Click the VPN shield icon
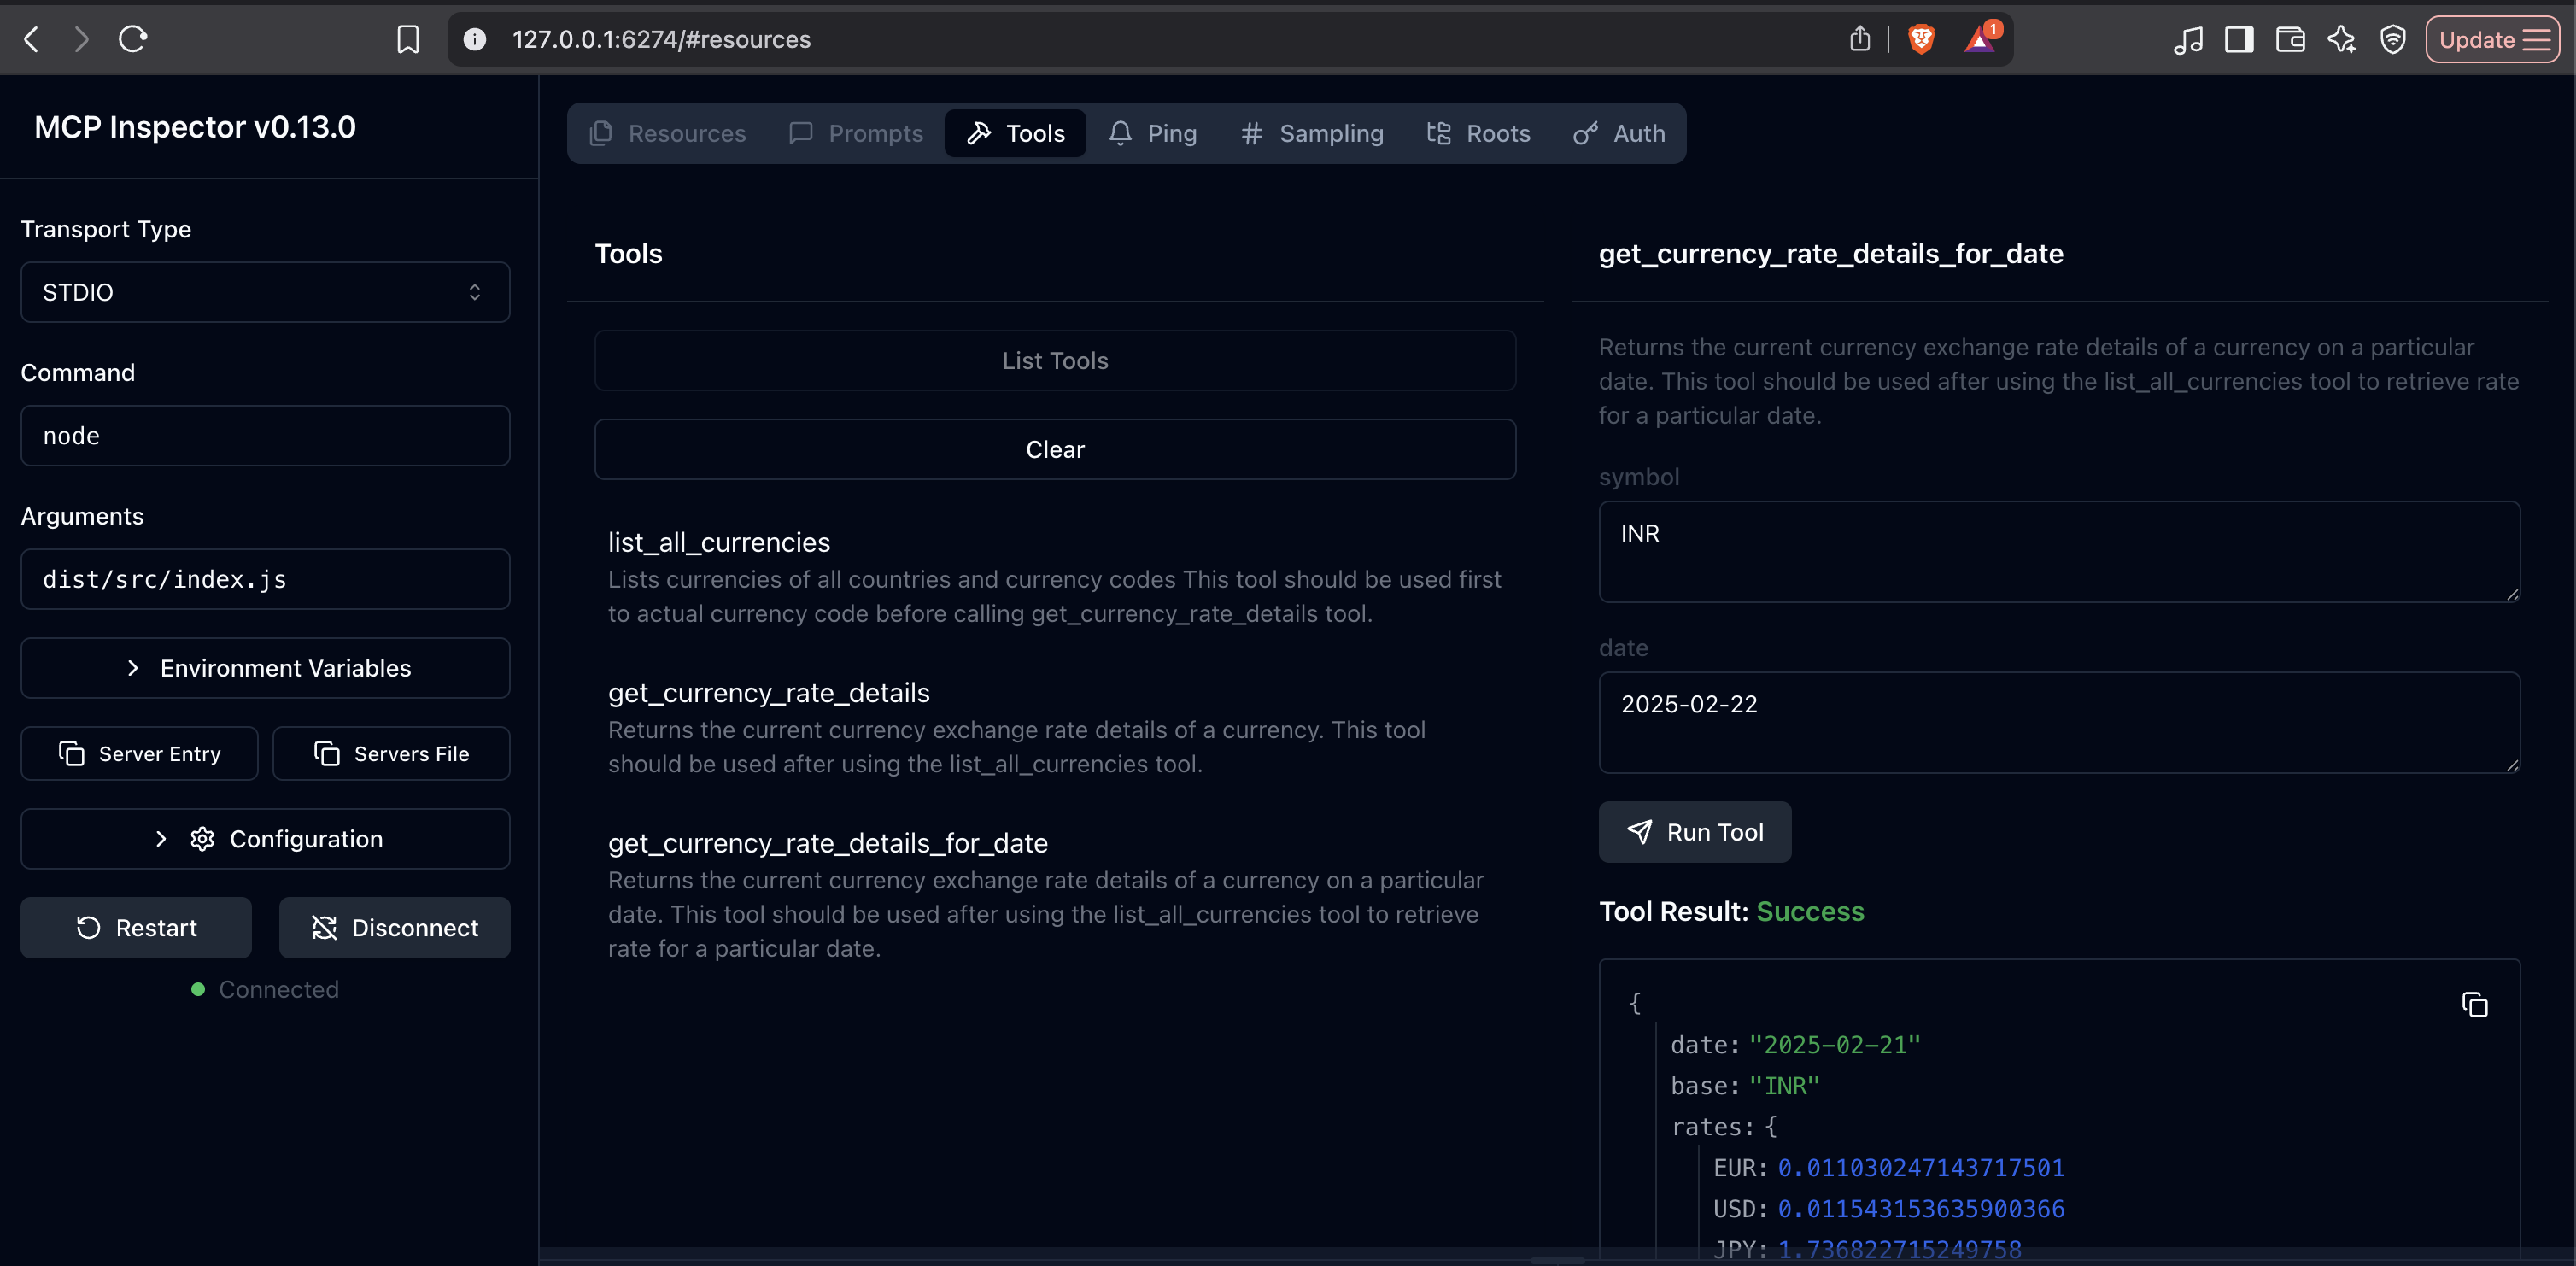The image size is (2576, 1266). (x=2392, y=40)
